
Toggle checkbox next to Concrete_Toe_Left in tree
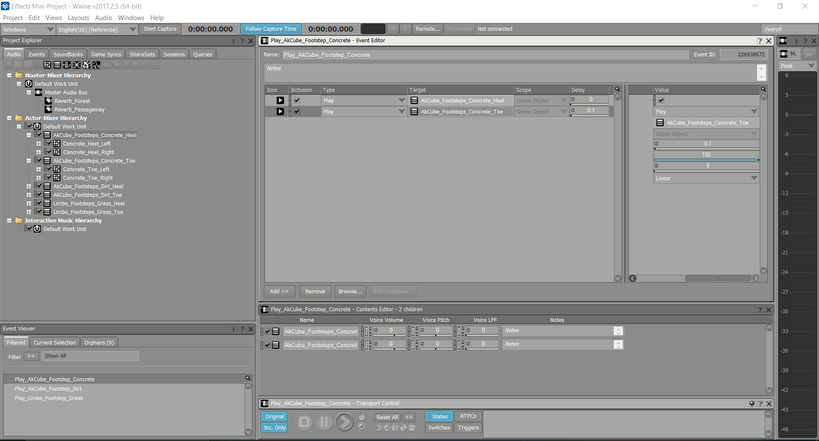pos(49,169)
